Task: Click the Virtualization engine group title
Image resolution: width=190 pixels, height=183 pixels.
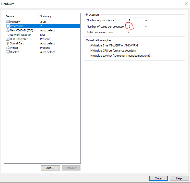Action: [98, 40]
